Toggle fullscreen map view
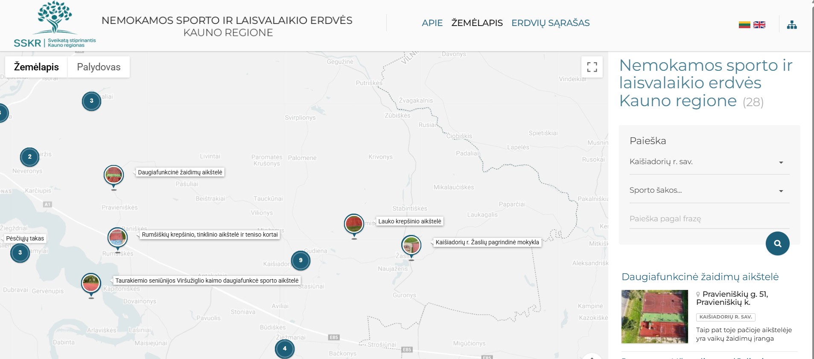This screenshot has width=814, height=359. click(x=592, y=67)
